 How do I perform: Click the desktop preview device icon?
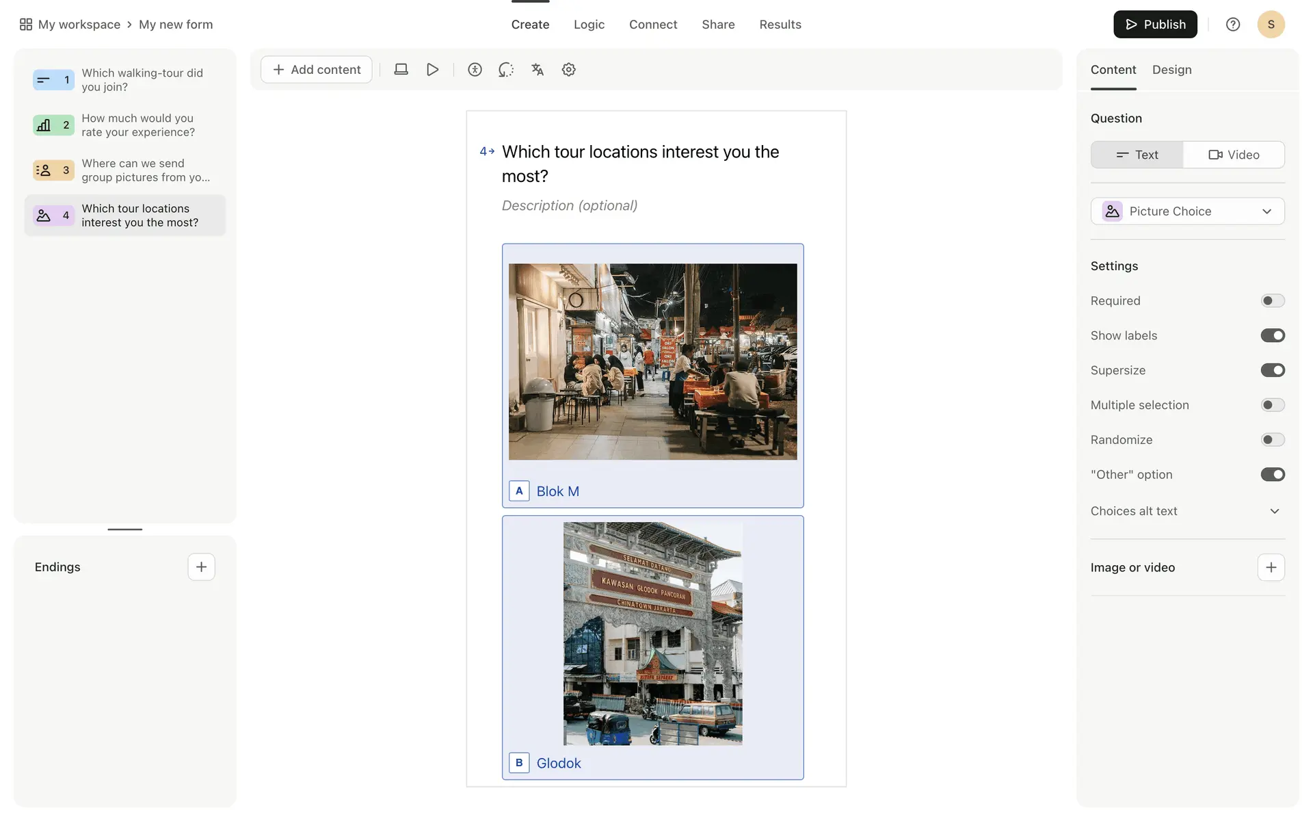[401, 70]
